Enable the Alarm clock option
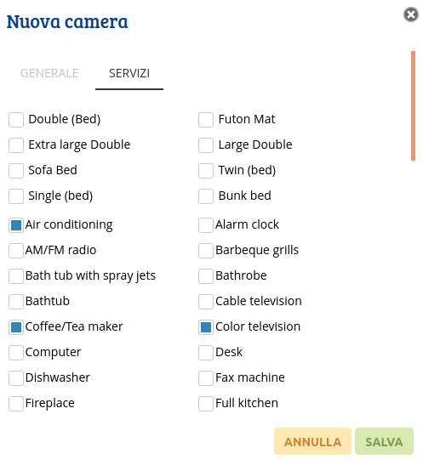Viewport: 423px width, 465px height. 206,225
